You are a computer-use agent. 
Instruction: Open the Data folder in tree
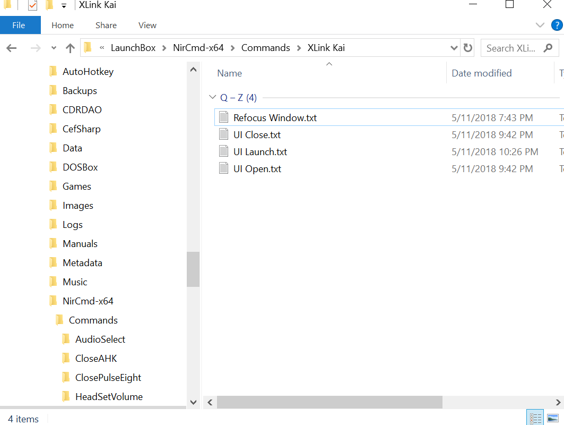point(72,148)
